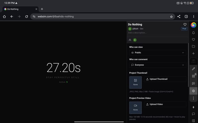Click the 12:39 PM clock
Viewport: 198px width, 123px height.
pyautogui.click(x=10, y=3)
